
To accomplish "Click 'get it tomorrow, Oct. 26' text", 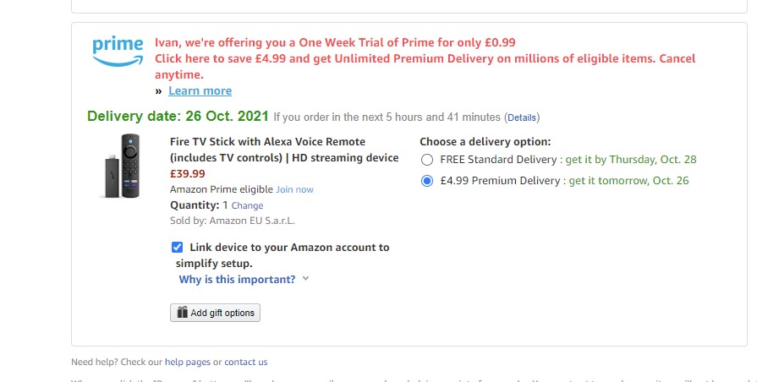I will 628,181.
